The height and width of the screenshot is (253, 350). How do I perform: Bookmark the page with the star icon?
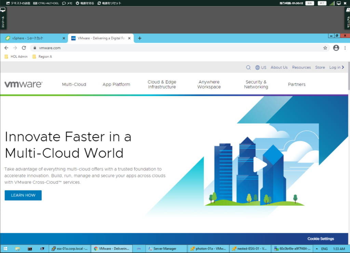tap(325, 48)
